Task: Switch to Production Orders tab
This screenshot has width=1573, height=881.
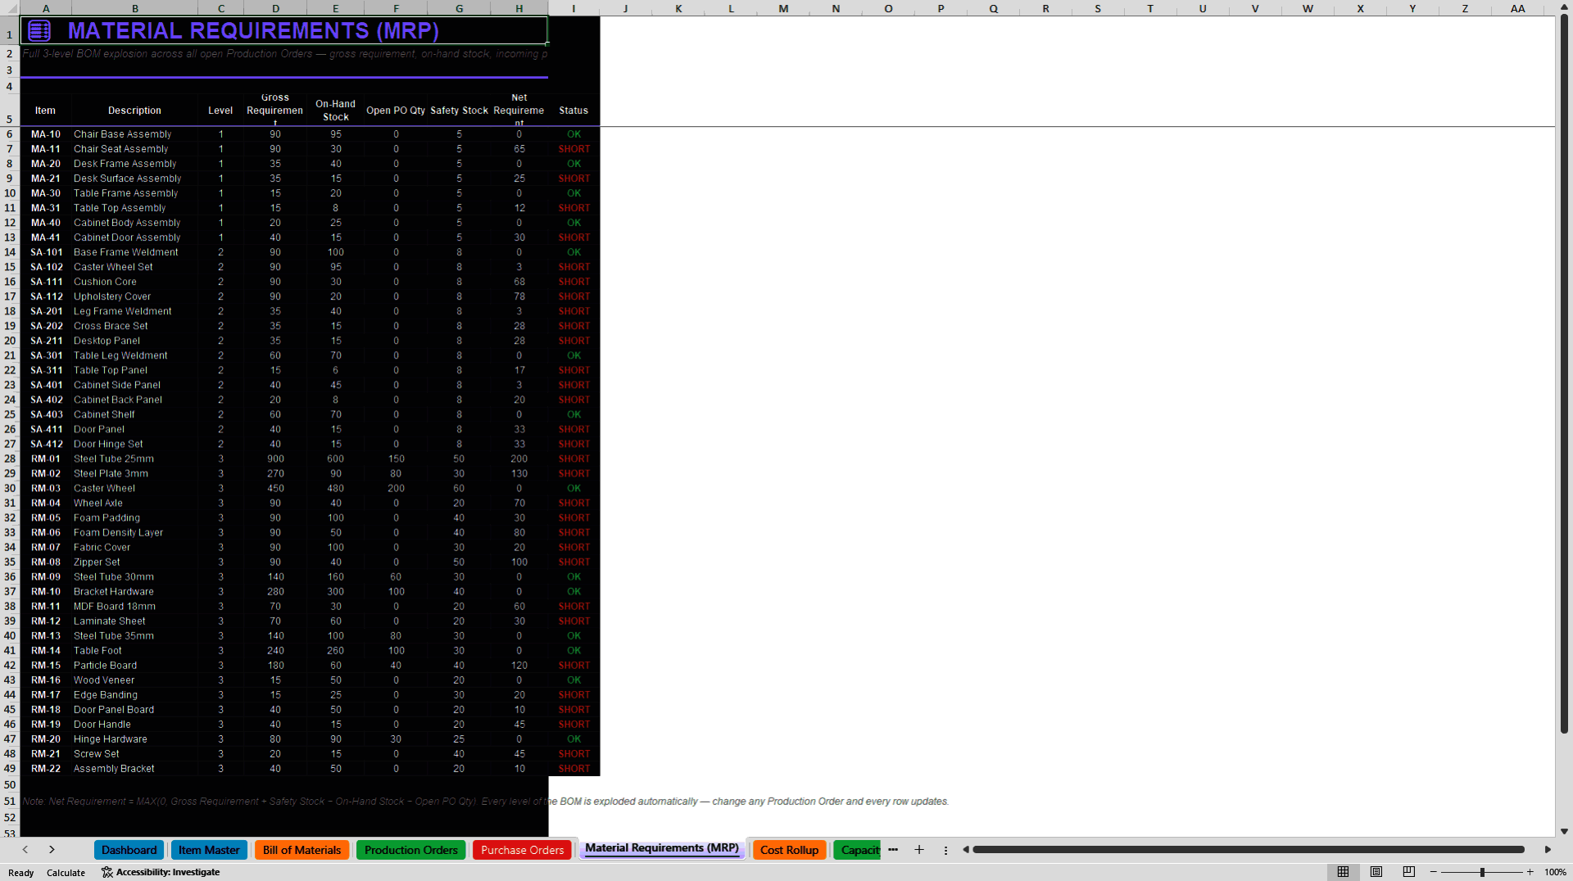Action: point(411,850)
